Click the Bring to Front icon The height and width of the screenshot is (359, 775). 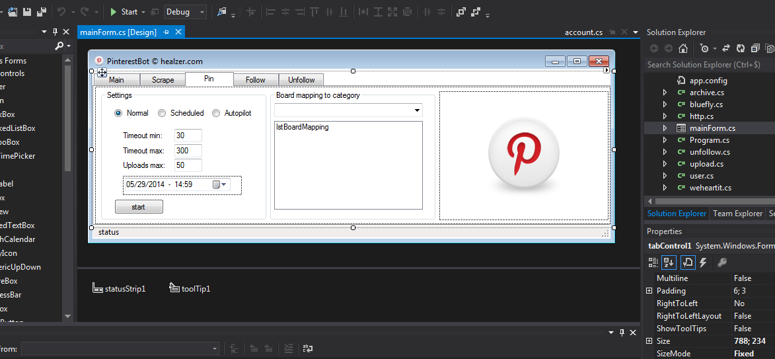click(461, 11)
